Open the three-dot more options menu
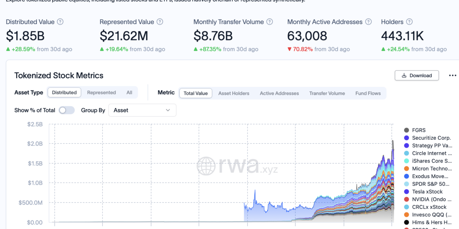459x229 pixels. point(453,75)
